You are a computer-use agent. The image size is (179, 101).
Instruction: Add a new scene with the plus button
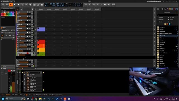[102, 9]
